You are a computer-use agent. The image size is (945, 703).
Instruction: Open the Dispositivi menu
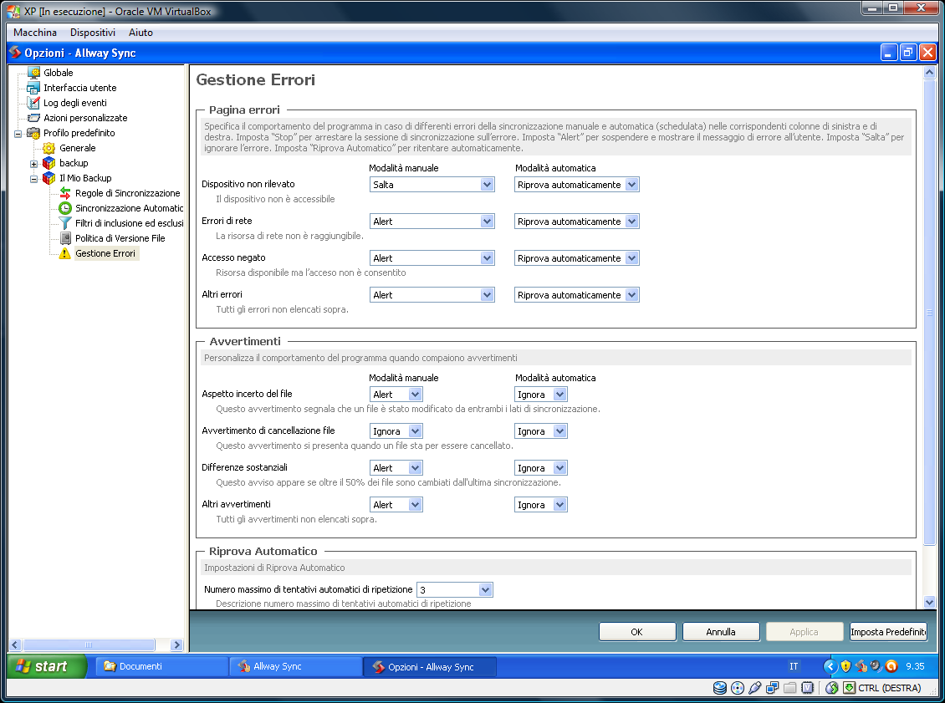tap(92, 33)
